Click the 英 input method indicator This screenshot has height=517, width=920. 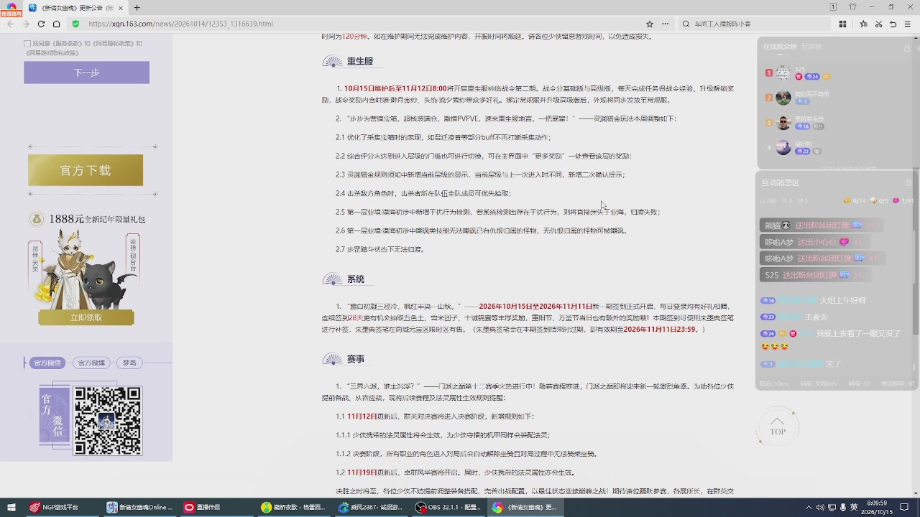(854, 508)
